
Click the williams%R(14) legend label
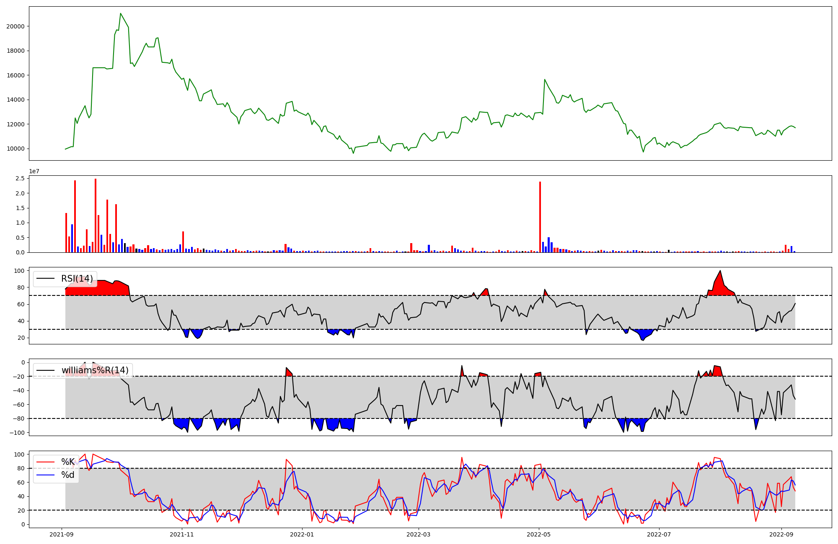click(95, 370)
